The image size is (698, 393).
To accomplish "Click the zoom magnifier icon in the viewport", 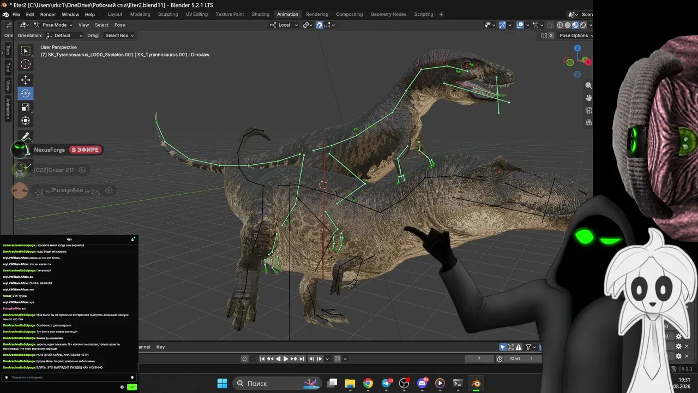I will 588,86.
